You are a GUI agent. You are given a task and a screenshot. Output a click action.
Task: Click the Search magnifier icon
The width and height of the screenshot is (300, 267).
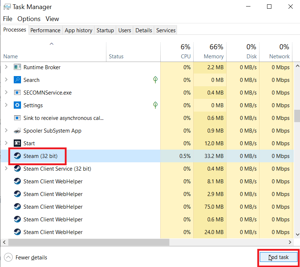(x=17, y=80)
